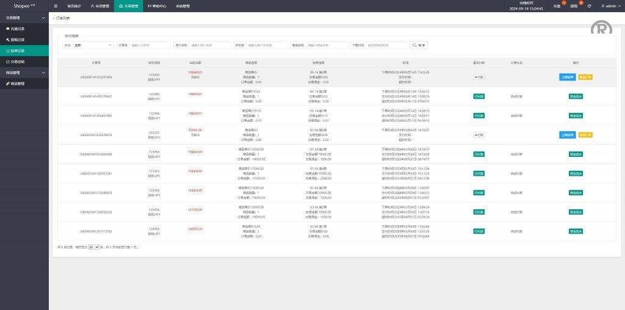The width and height of the screenshot is (625, 310).
Task: Click orange cancel-order button in first row
Action: (585, 77)
